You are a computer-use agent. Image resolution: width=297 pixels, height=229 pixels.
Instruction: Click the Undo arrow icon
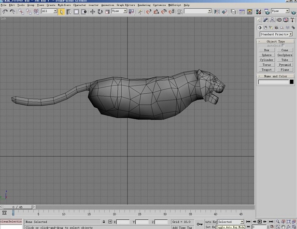click(5, 12)
